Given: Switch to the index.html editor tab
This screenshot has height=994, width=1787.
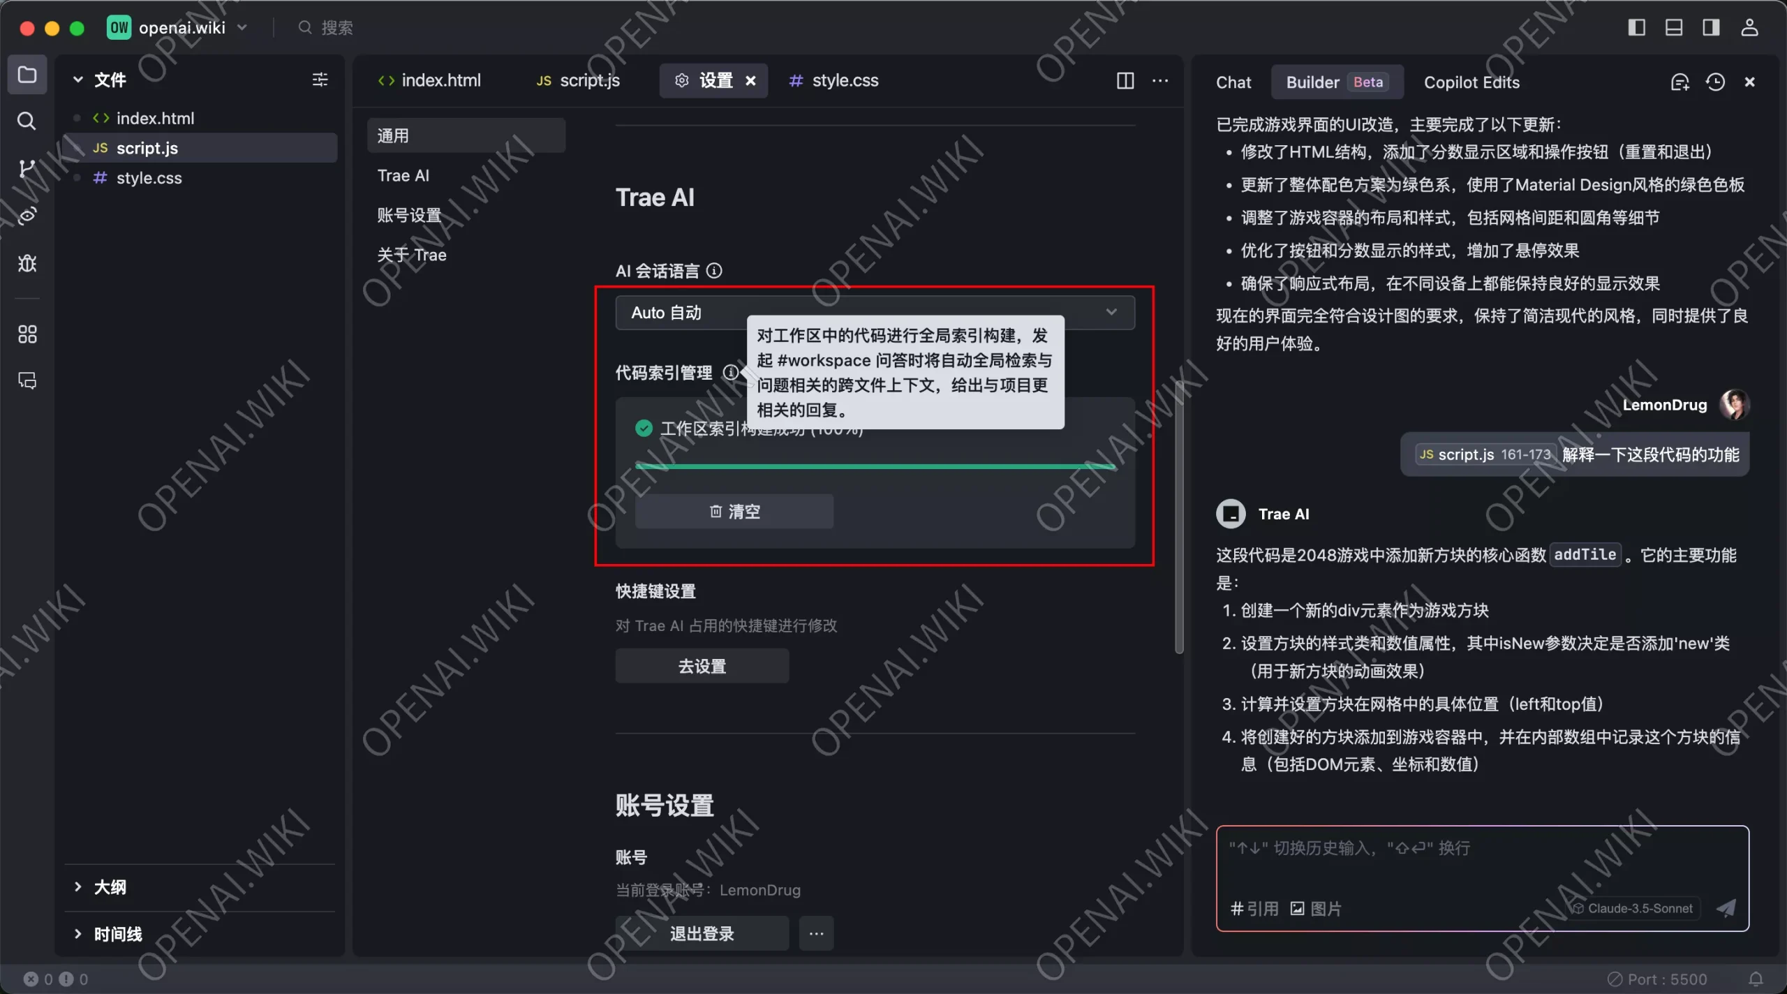Looking at the screenshot, I should coord(429,81).
